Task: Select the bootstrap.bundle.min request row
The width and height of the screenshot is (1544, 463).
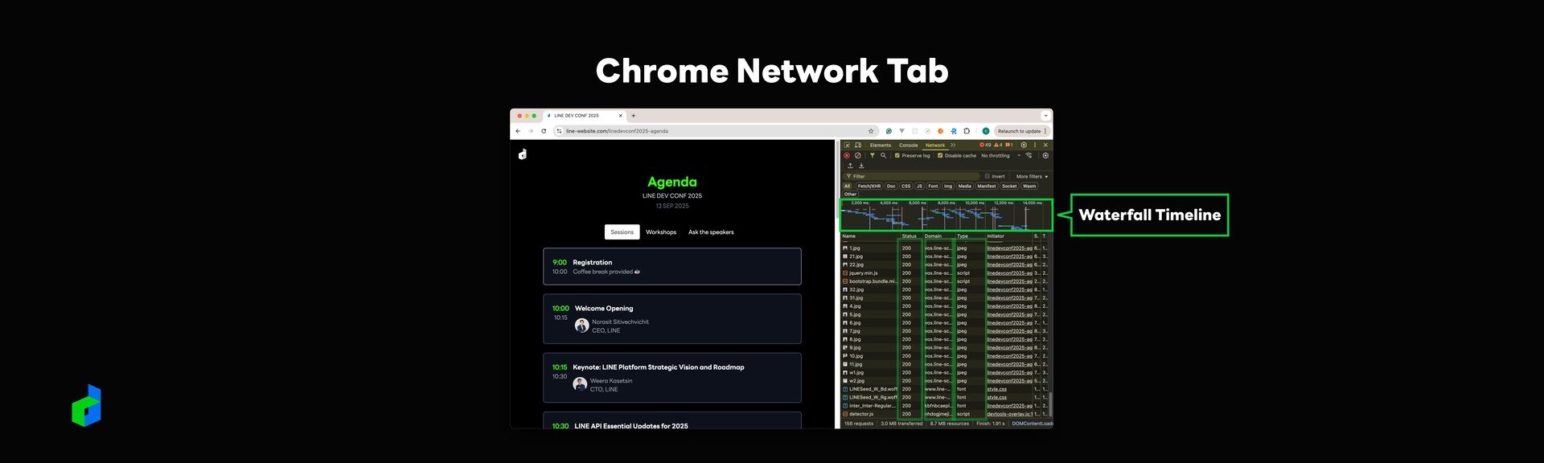Action: click(x=945, y=281)
